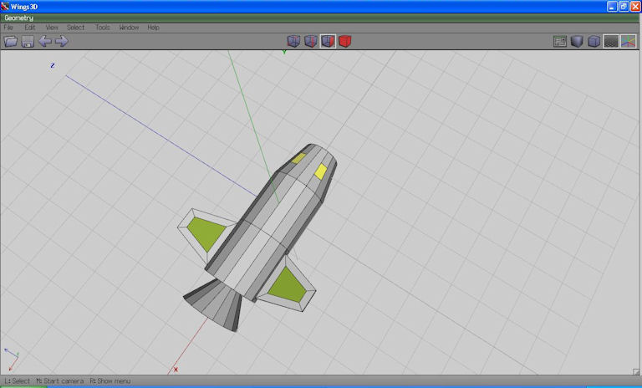Click the rocket engine nozzle cone

(213, 305)
